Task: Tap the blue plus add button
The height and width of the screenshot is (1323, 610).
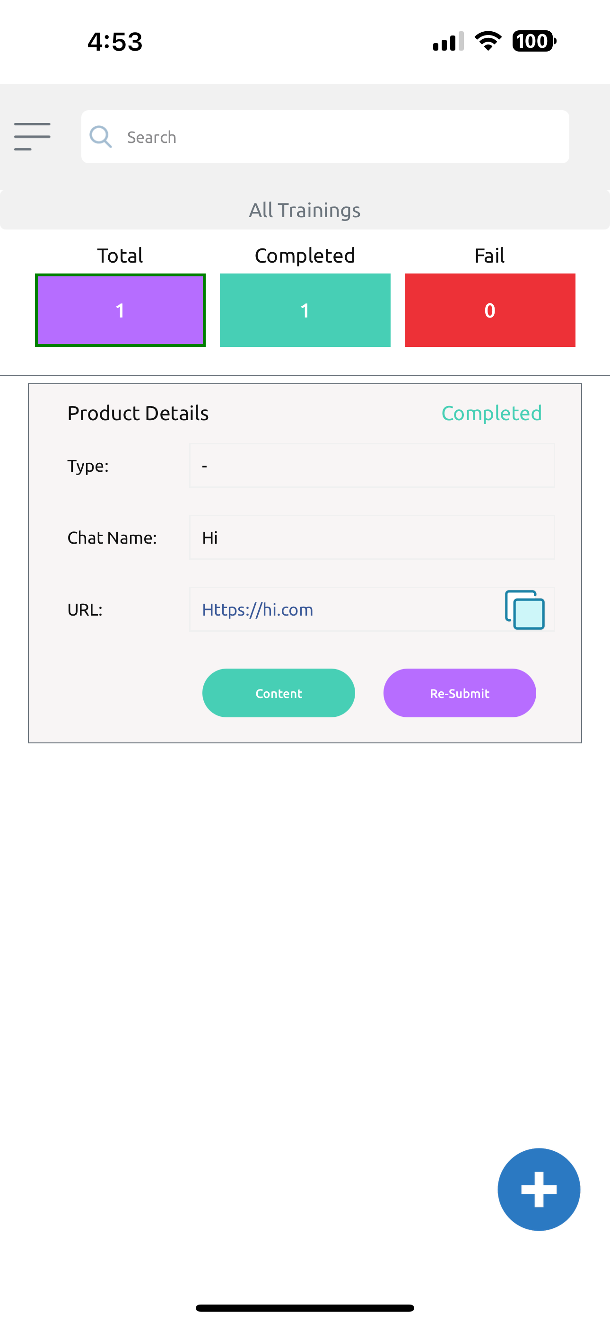Action: click(539, 1189)
